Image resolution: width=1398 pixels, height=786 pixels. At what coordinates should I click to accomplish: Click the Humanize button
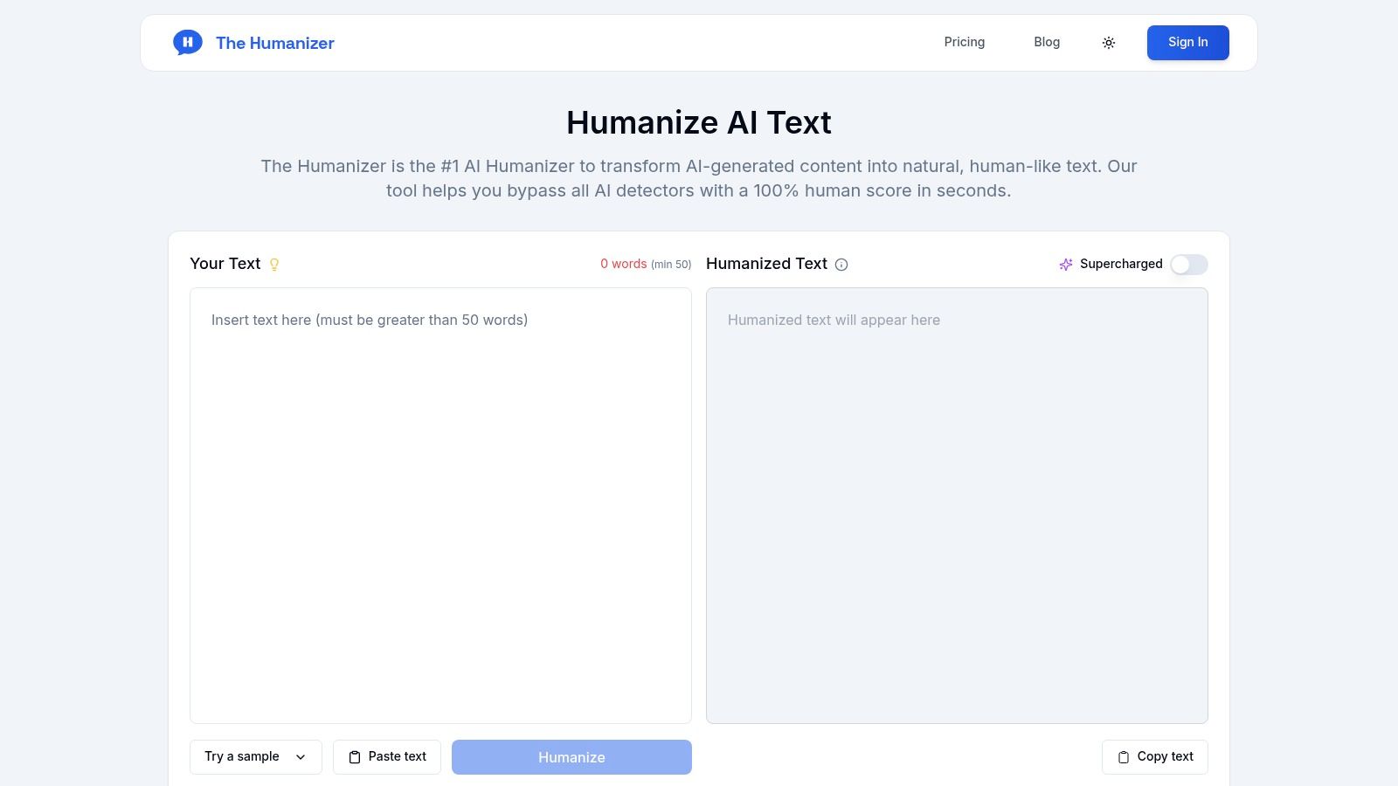(571, 756)
